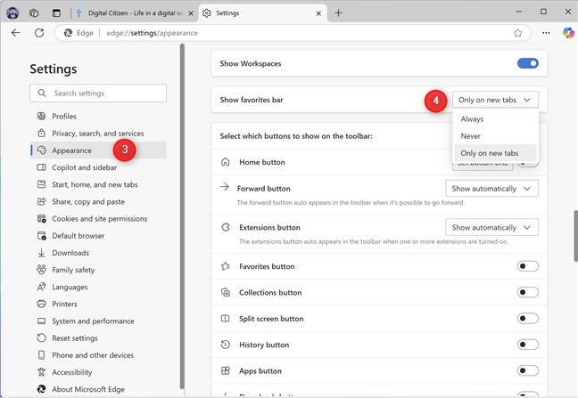
Task: Open Downloads settings section
Action: (x=98, y=253)
